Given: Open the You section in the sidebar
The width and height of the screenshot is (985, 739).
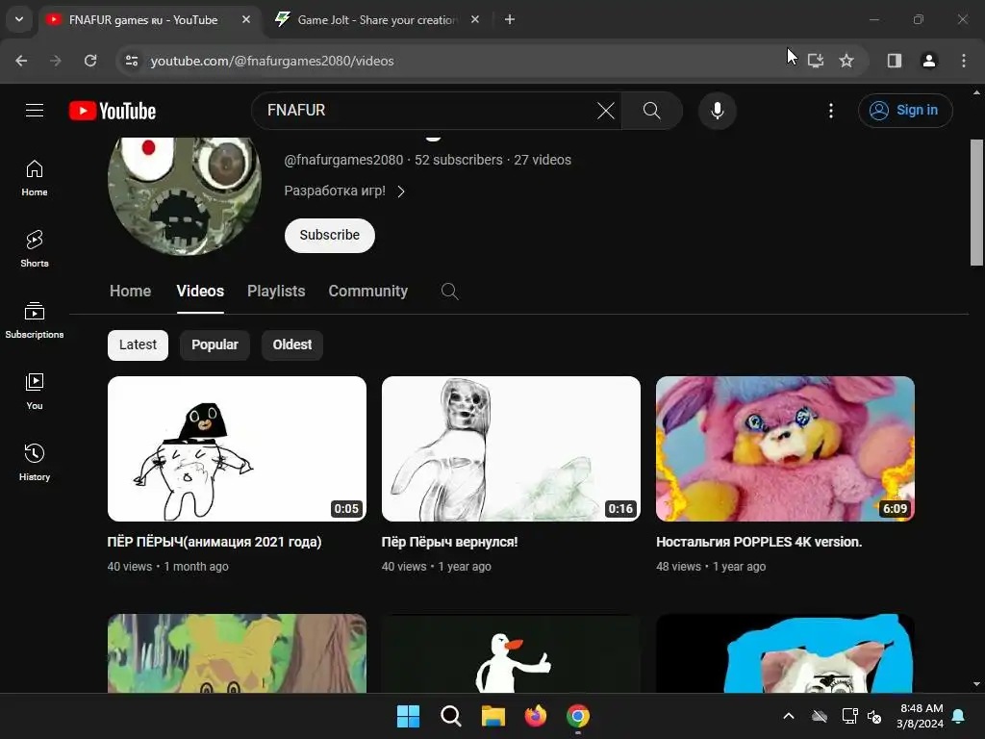Looking at the screenshot, I should [35, 391].
